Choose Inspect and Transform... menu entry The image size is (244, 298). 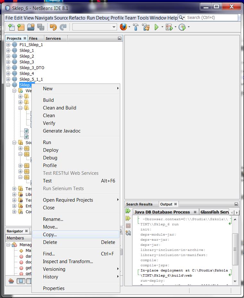point(76,262)
